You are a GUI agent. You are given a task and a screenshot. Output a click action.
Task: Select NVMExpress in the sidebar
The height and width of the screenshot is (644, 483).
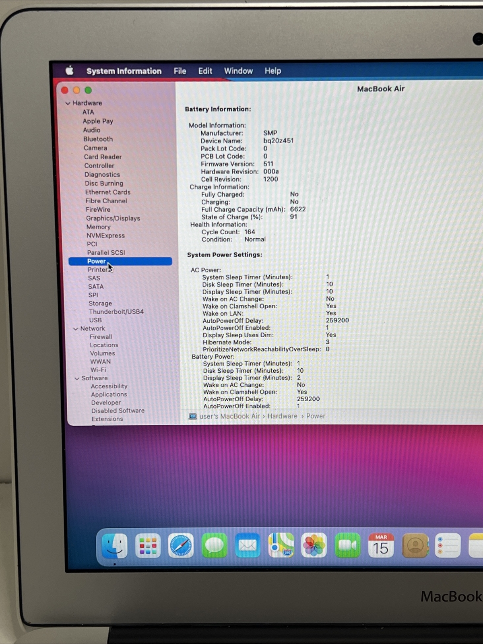click(105, 235)
